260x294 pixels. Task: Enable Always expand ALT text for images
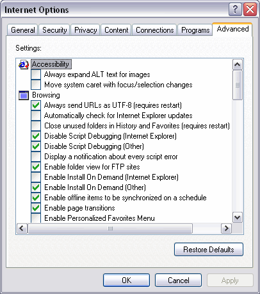point(36,74)
